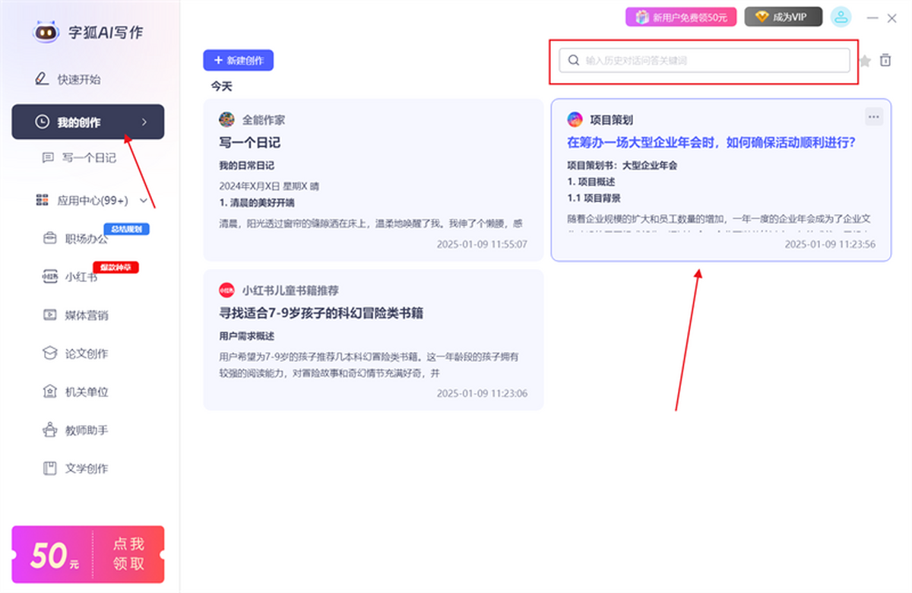912x593 pixels.
Task: Click the 50元 点我领取 coupon banner
Action: (x=88, y=555)
